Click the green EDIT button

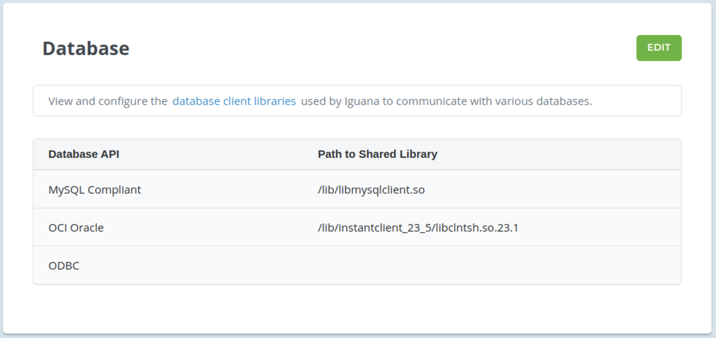pos(659,48)
